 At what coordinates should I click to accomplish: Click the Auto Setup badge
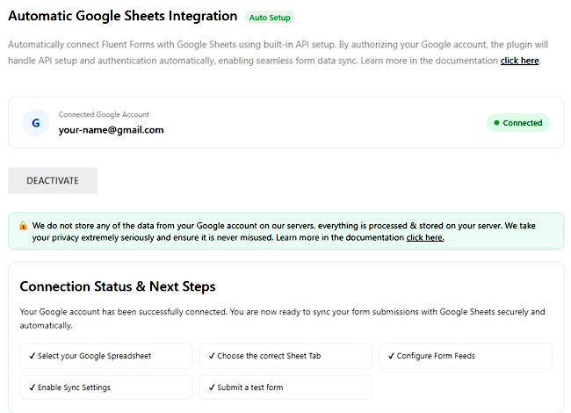(x=270, y=17)
